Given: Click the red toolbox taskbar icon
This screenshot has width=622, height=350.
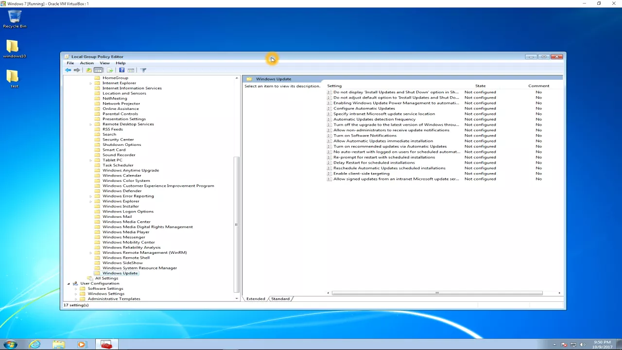Looking at the screenshot, I should [x=106, y=344].
